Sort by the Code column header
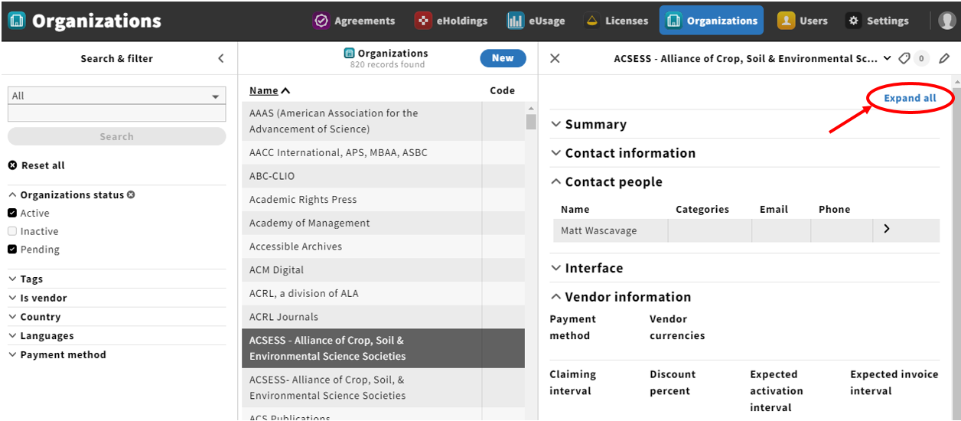Screen dimensions: 961x421 point(502,90)
